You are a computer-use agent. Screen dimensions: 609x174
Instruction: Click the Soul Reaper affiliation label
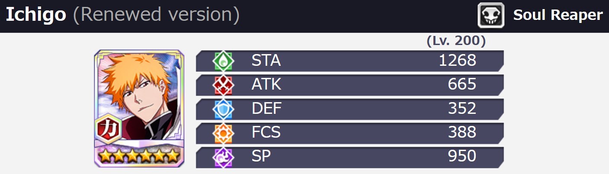(558, 15)
